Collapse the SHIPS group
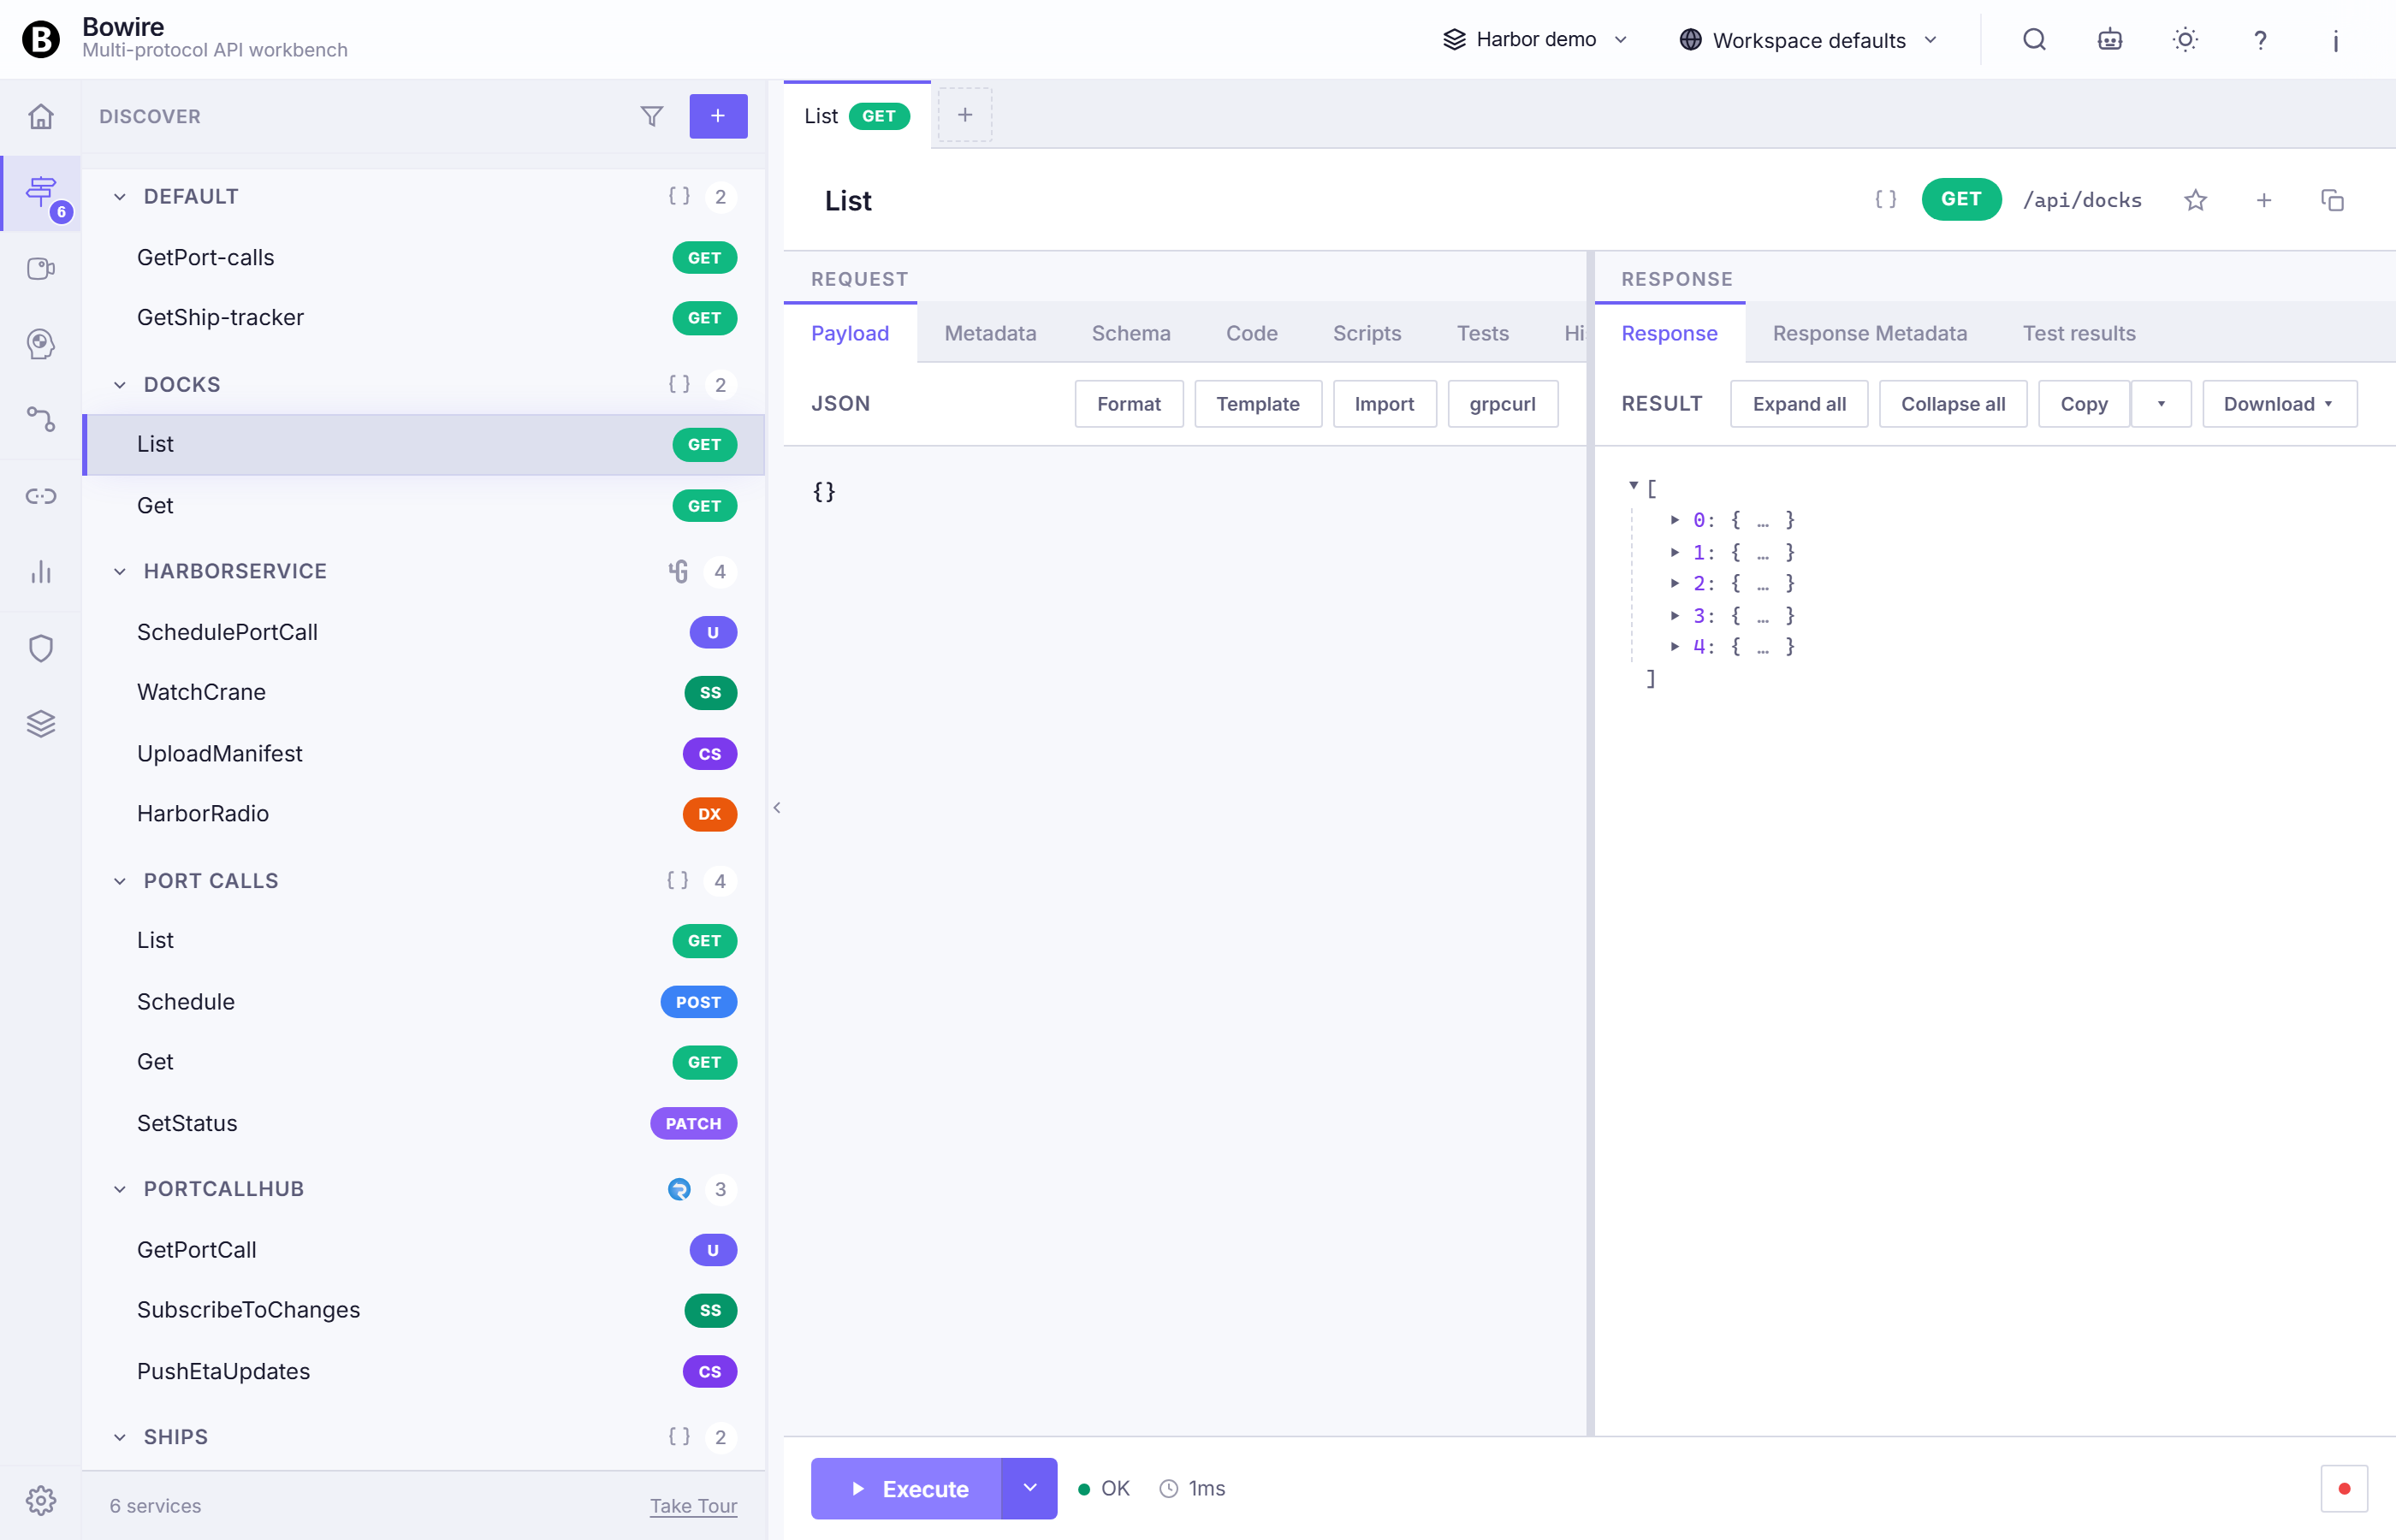2396x1540 pixels. [119, 1437]
